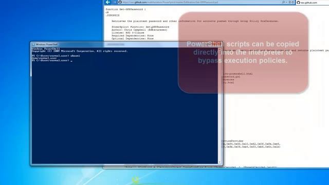Click the PowerShell scrollbar down arrow
This screenshot has height=185, width=329.
pyautogui.click(x=220, y=162)
